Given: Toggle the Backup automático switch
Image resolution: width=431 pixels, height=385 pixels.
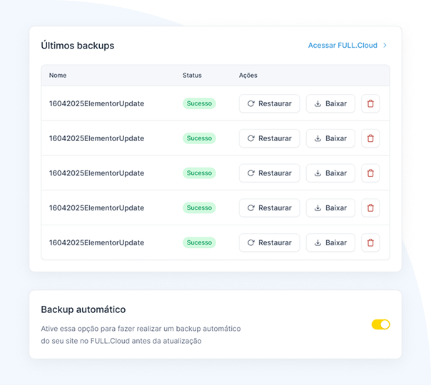Looking at the screenshot, I should (380, 324).
